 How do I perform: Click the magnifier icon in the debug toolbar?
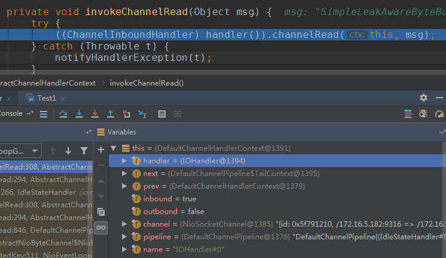423,114
